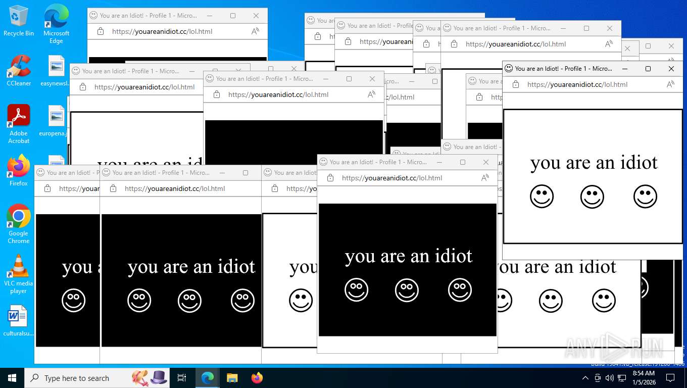This screenshot has height=388, width=687.
Task: Click the lock icon in the top-left Edge window
Action: [101, 31]
